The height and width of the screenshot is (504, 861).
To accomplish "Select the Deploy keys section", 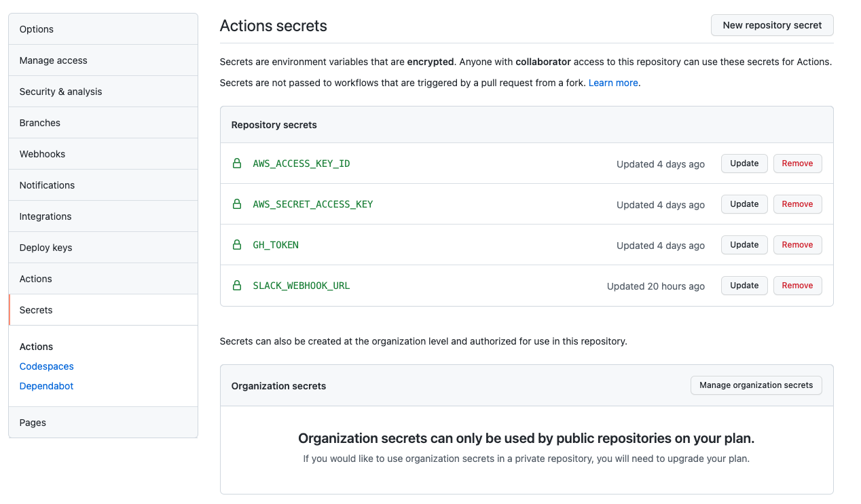I will click(x=44, y=247).
